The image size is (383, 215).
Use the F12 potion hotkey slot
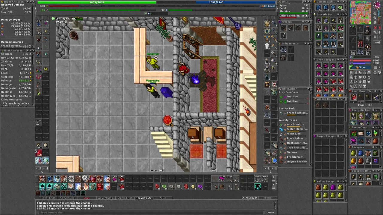coord(121,179)
